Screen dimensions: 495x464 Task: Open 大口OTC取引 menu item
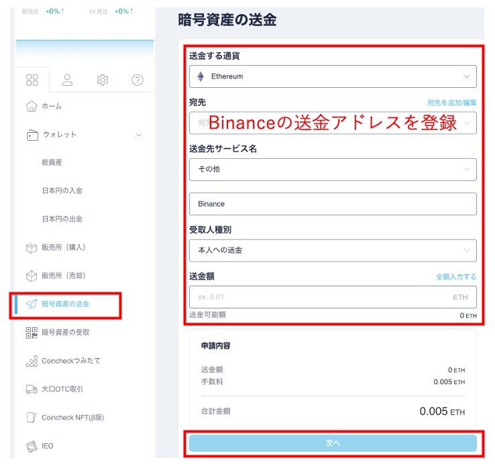(x=62, y=389)
